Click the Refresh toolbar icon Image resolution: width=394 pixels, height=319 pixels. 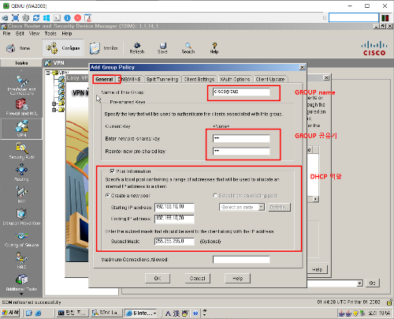coord(137,48)
